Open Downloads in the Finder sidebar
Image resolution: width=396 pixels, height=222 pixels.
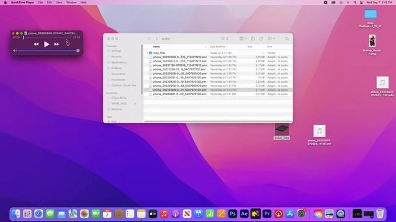tap(118, 80)
